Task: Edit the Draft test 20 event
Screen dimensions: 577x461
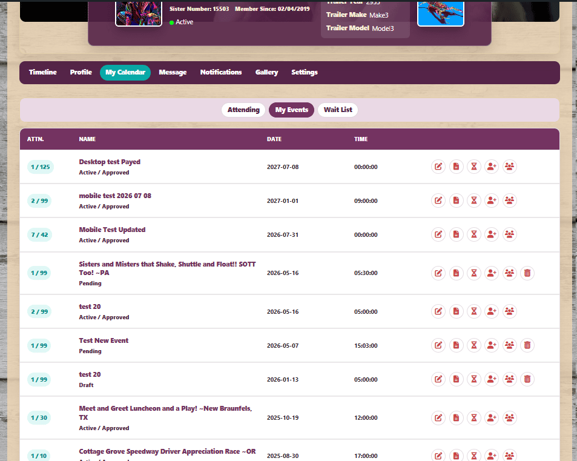Action: [438, 379]
